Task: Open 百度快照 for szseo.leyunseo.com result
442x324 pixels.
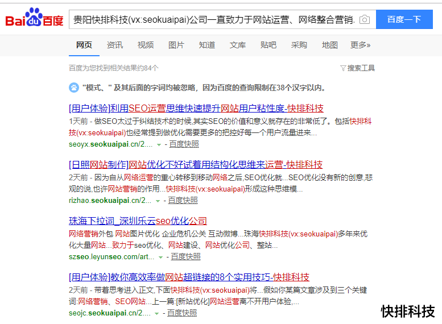Action: click(185, 257)
